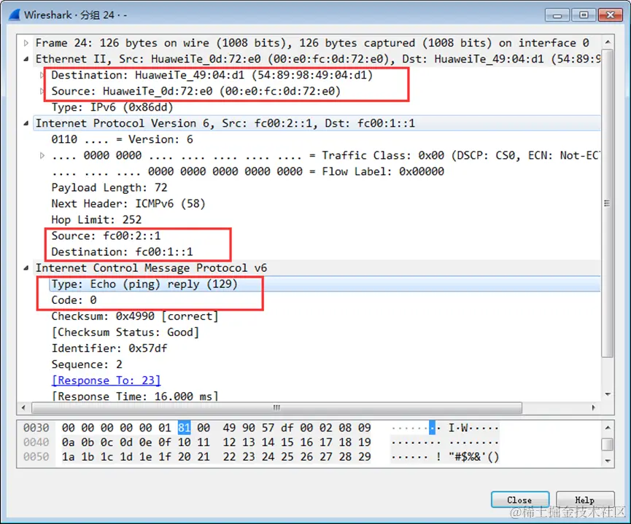Select the Checksum Status: Good row
This screenshot has height=524, width=631.
125,332
